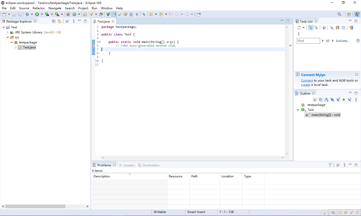Open dropdown arrow next to Run button
This screenshot has height=216, width=361.
42,14
